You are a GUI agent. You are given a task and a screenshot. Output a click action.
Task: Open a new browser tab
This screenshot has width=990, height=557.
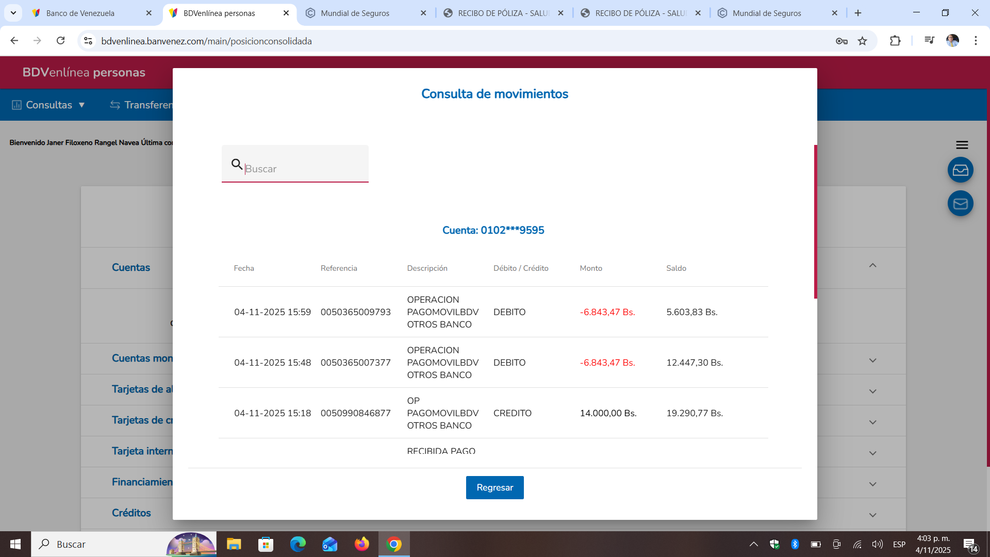tap(858, 13)
